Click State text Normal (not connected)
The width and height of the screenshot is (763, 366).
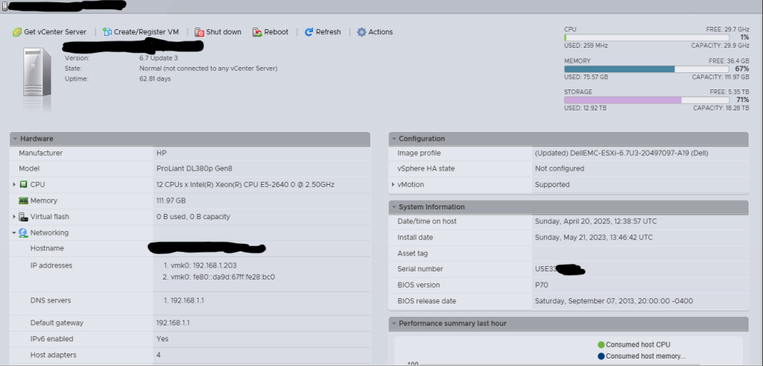209,68
